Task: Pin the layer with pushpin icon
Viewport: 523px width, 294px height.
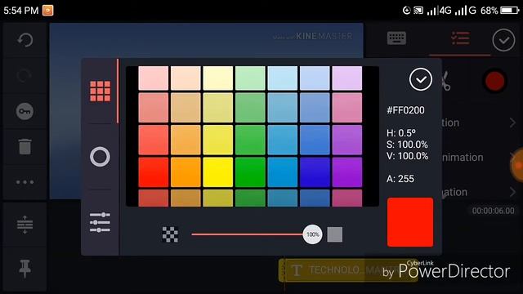Action: [25, 269]
